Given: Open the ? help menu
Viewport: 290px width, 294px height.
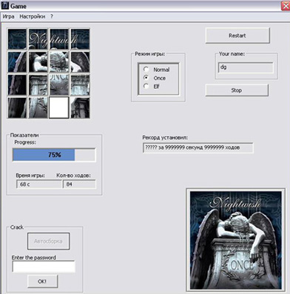Looking at the screenshot, I should (x=52, y=16).
